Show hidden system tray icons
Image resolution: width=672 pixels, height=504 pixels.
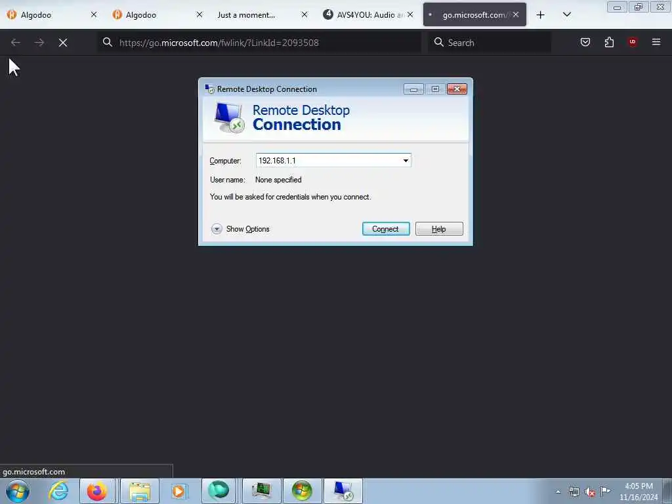558,492
